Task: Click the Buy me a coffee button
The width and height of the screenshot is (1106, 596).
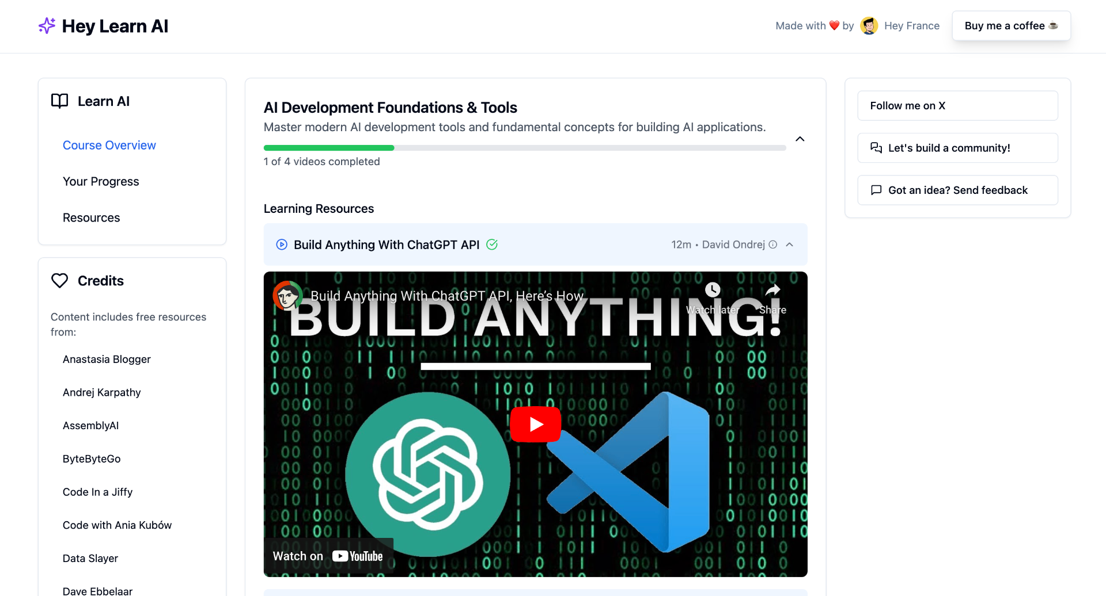Action: point(1011,25)
